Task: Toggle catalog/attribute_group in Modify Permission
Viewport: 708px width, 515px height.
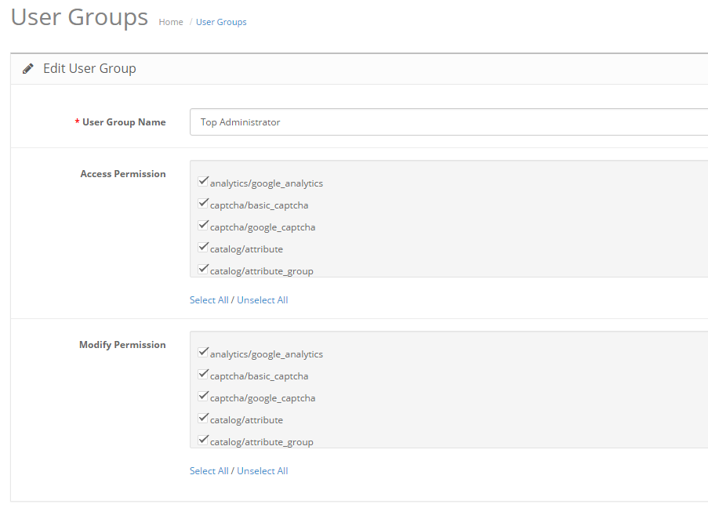Action: pyautogui.click(x=204, y=441)
